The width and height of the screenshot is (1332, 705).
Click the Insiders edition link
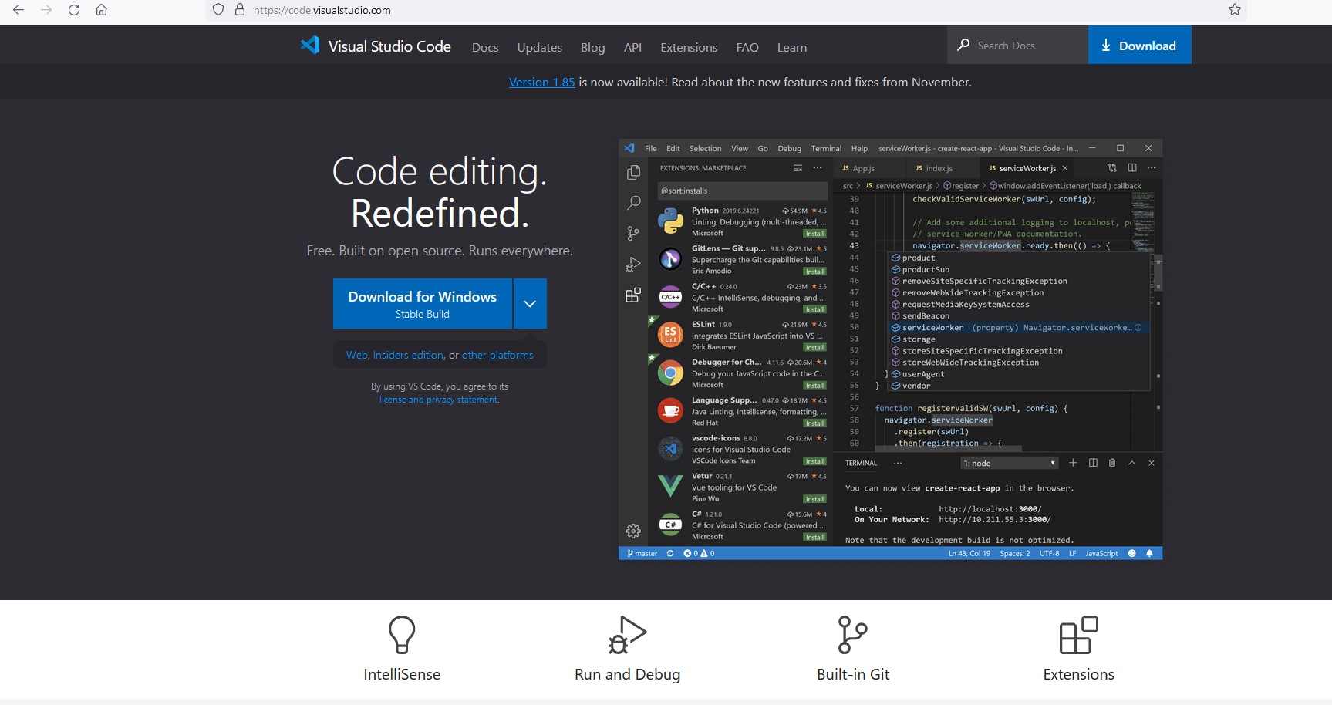coord(408,355)
